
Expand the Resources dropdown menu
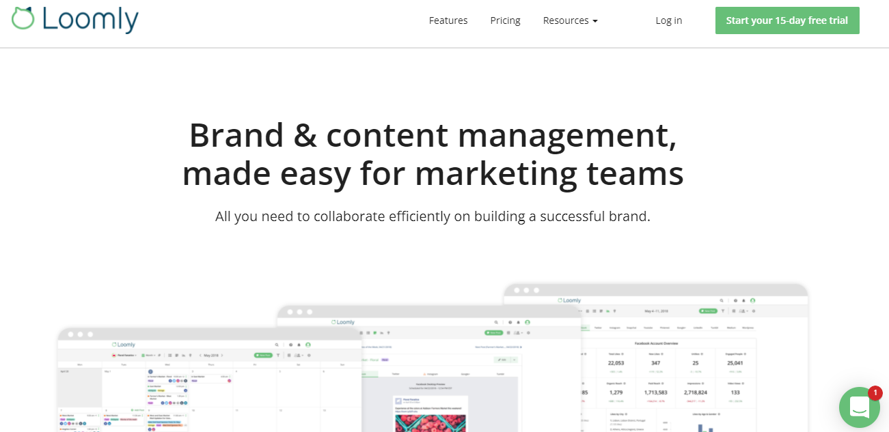click(570, 20)
